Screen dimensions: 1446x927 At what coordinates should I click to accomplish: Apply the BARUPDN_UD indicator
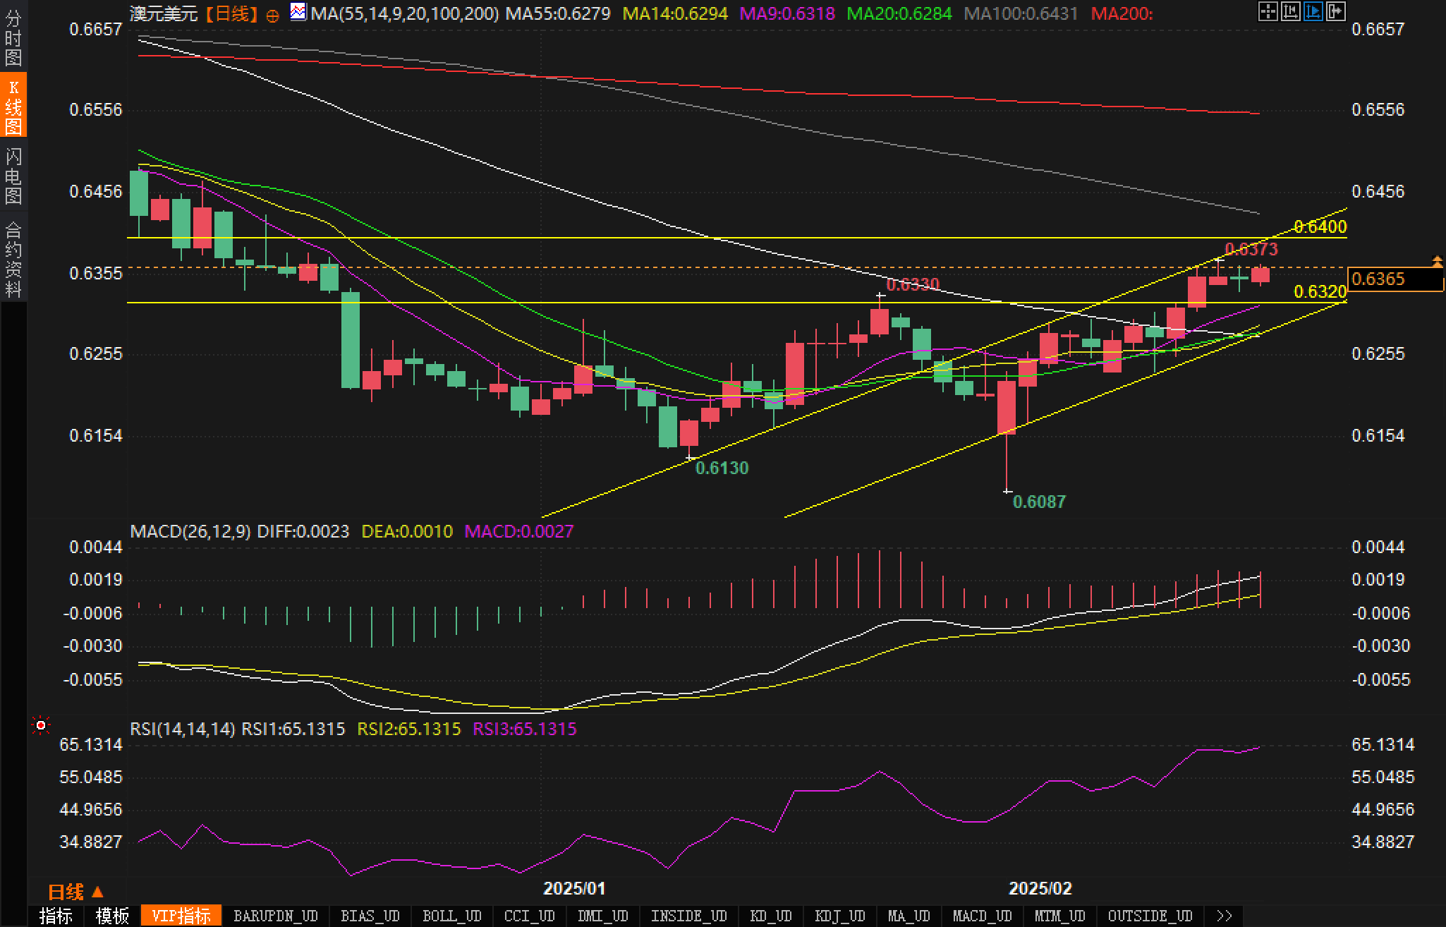(x=276, y=916)
